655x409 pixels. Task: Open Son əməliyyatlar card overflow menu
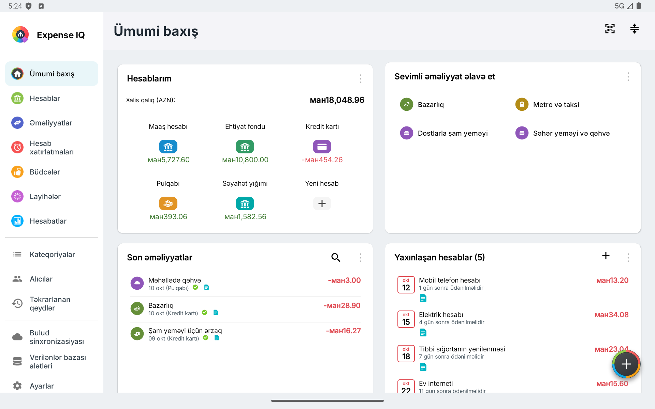point(361,258)
